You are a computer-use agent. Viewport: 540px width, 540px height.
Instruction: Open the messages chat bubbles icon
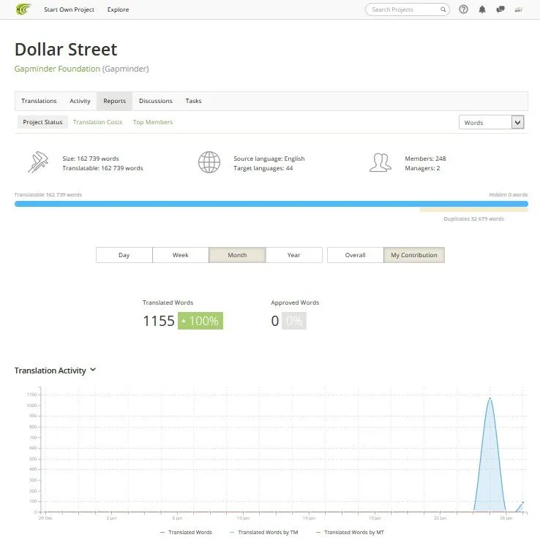(x=500, y=9)
